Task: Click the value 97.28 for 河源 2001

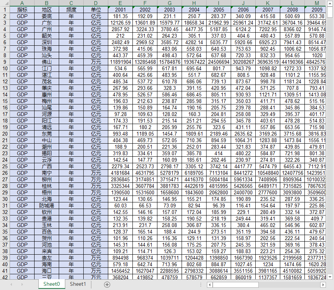Action: [x=120, y=114]
